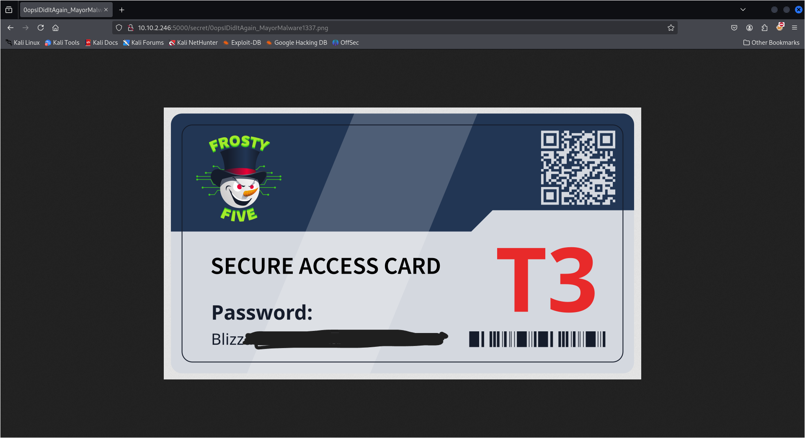Expand the list all tabs chevron
Viewport: 805px width, 438px height.
[x=743, y=10]
